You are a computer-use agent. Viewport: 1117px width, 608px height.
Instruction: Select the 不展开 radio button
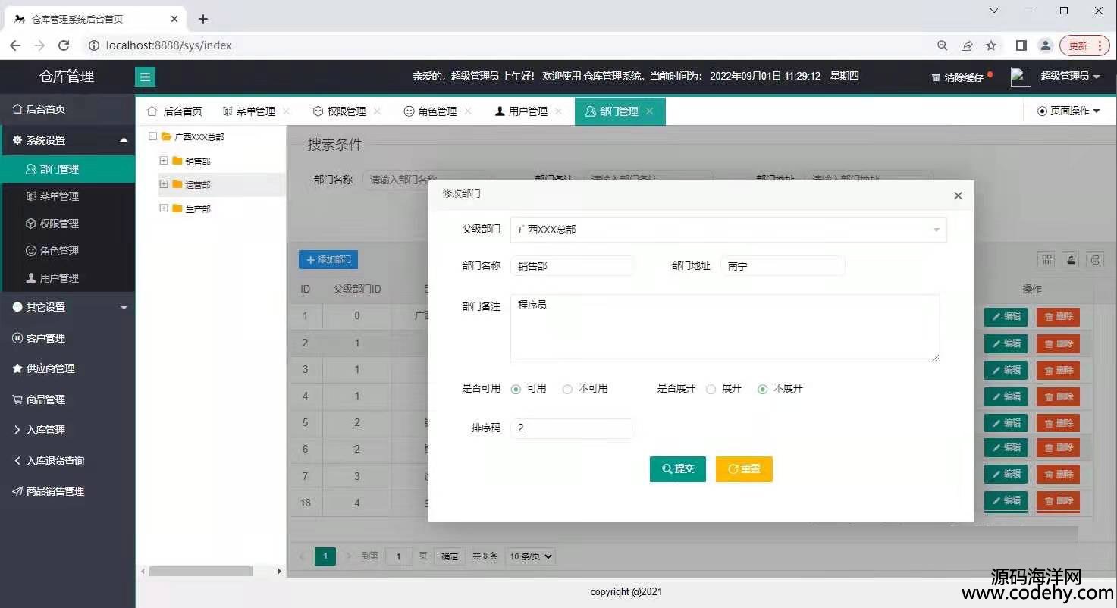click(763, 389)
